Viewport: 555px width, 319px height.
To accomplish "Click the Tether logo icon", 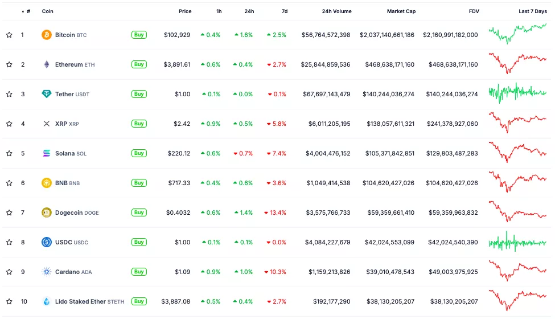I will 47,94.
